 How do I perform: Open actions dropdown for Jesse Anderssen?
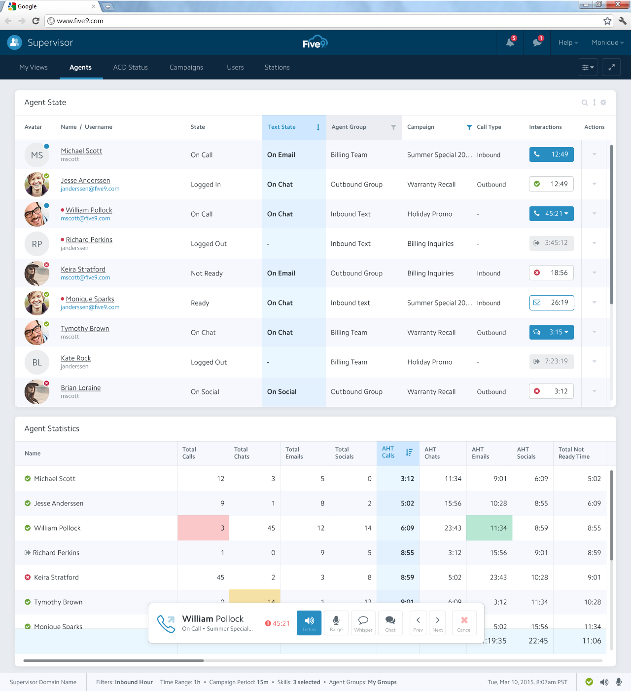594,184
